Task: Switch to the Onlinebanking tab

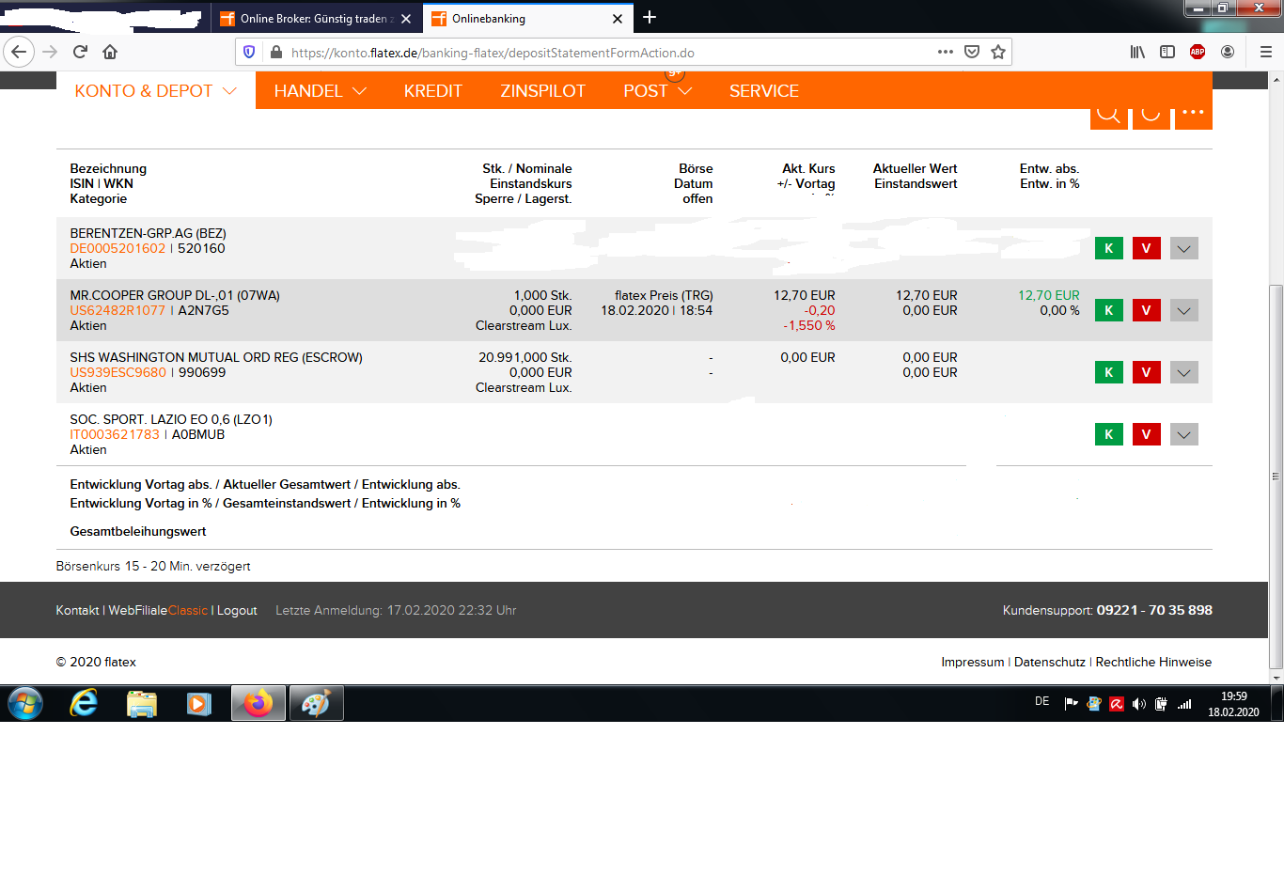Action: click(528, 19)
